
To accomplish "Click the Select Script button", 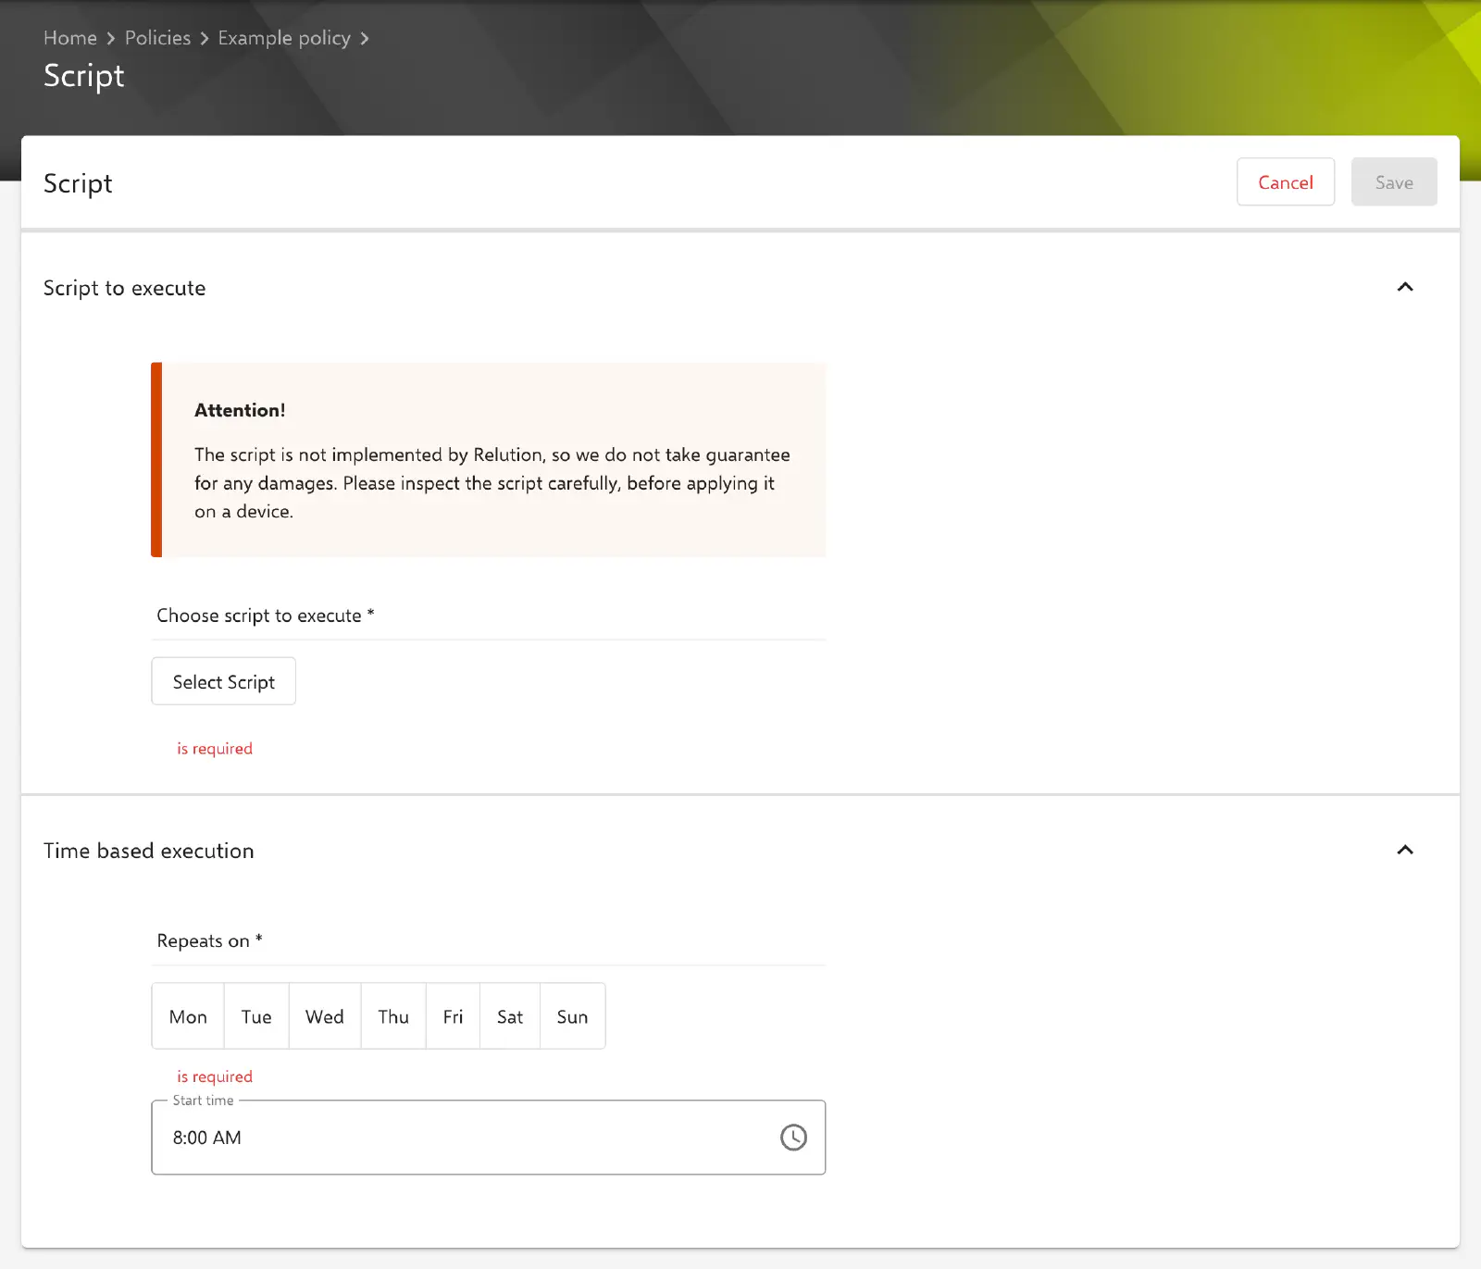I will pyautogui.click(x=224, y=681).
